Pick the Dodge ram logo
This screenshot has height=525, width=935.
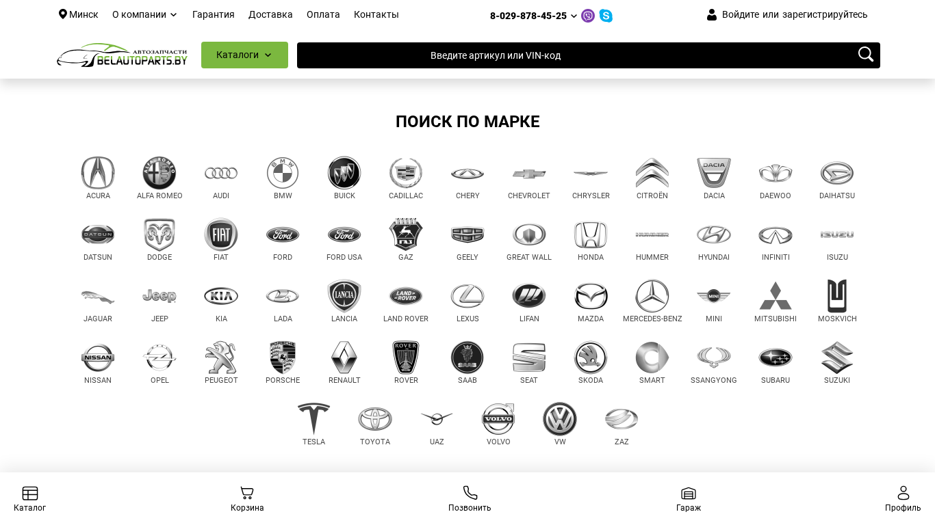click(159, 234)
